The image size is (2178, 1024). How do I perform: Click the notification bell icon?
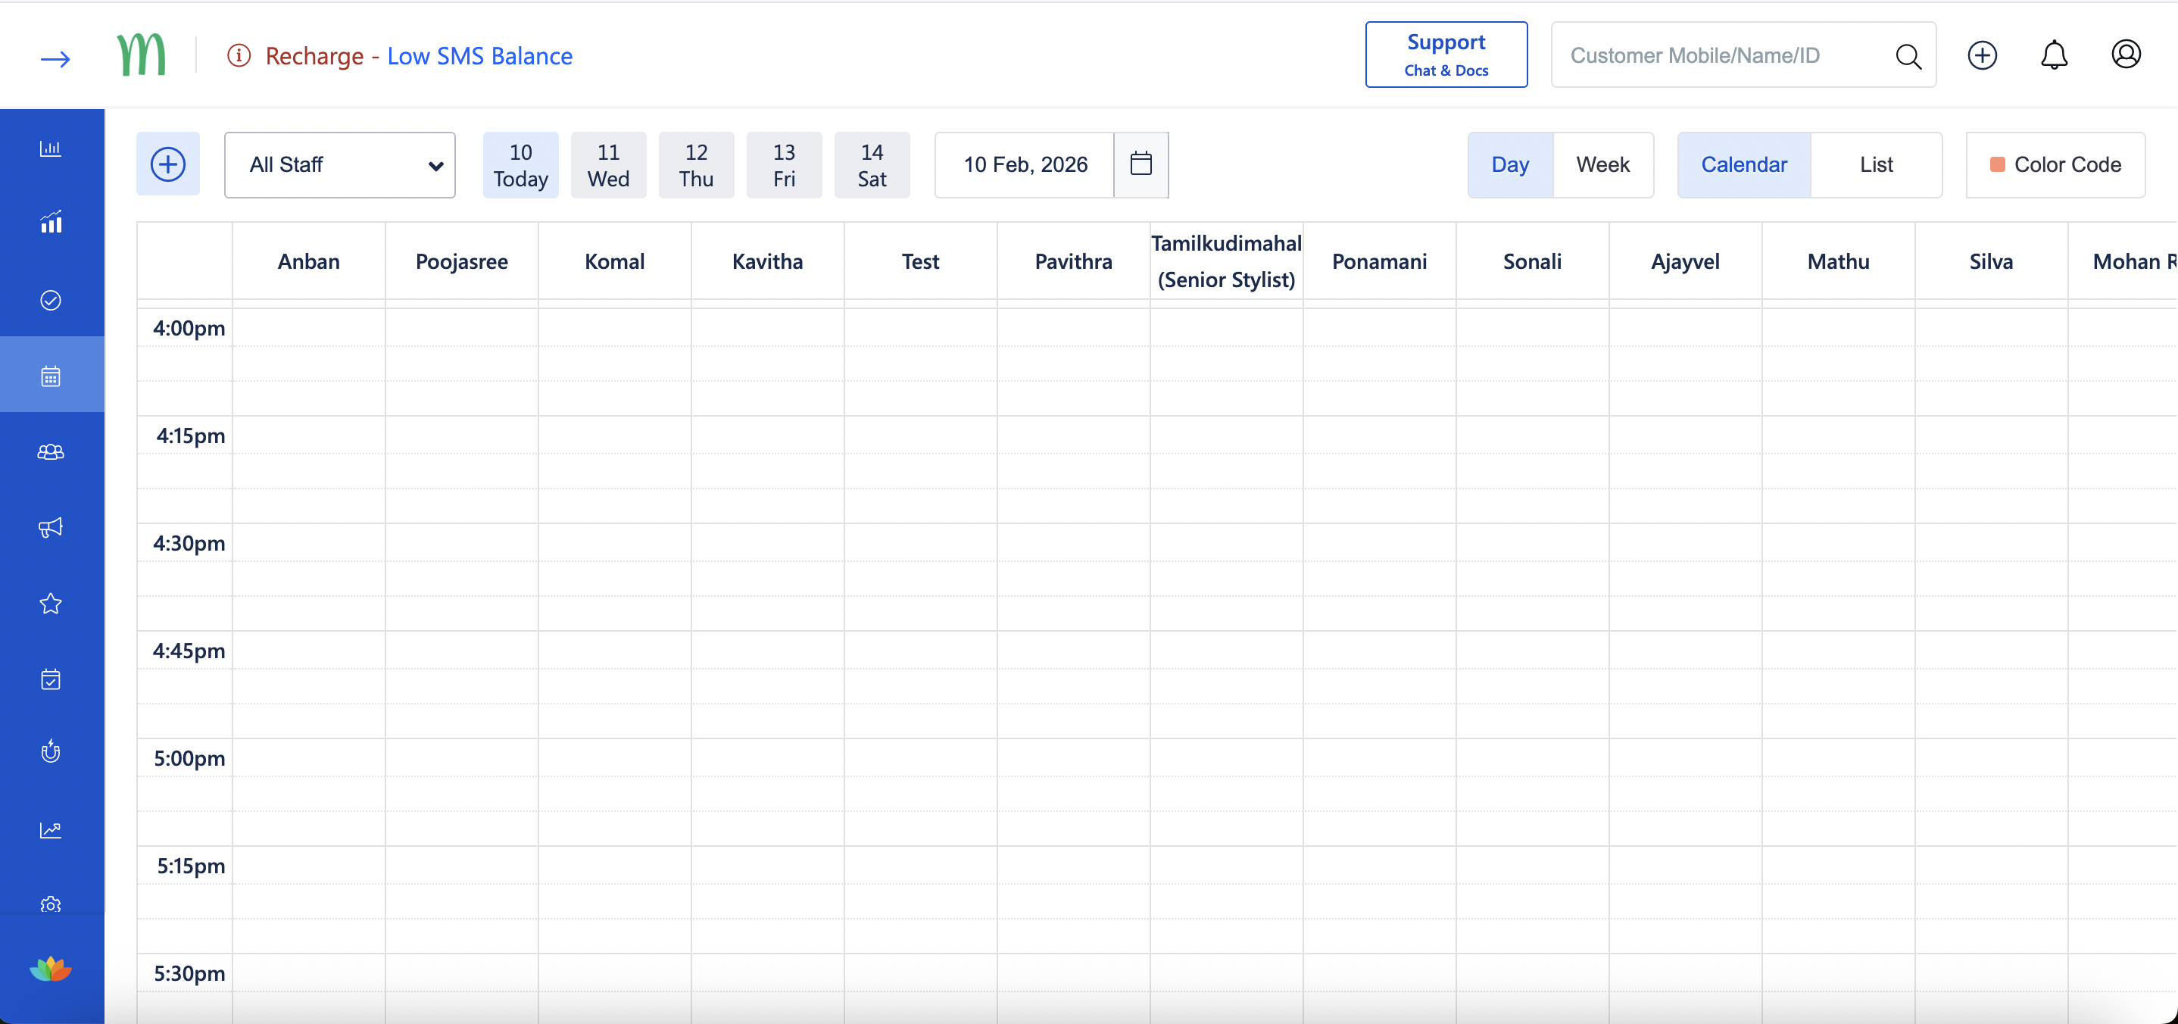[x=2054, y=56]
